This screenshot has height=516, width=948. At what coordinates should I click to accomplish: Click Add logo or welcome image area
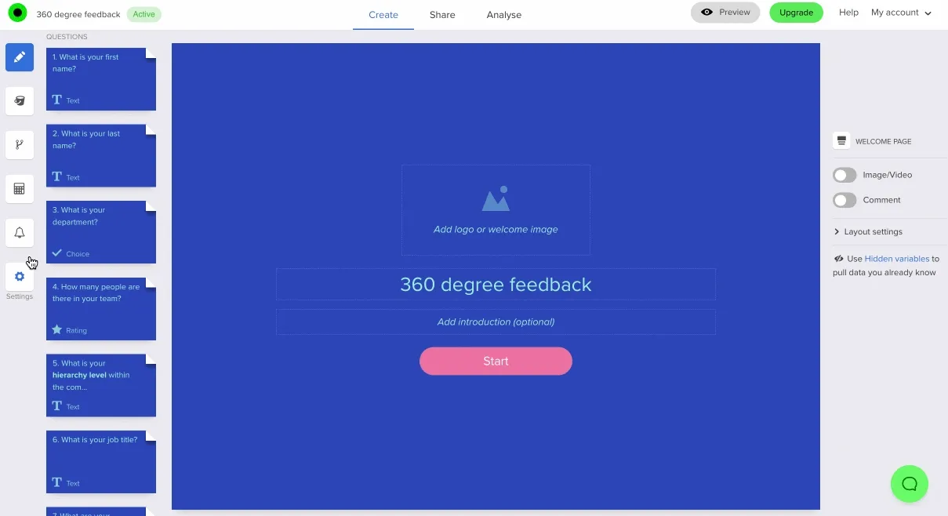tap(496, 209)
